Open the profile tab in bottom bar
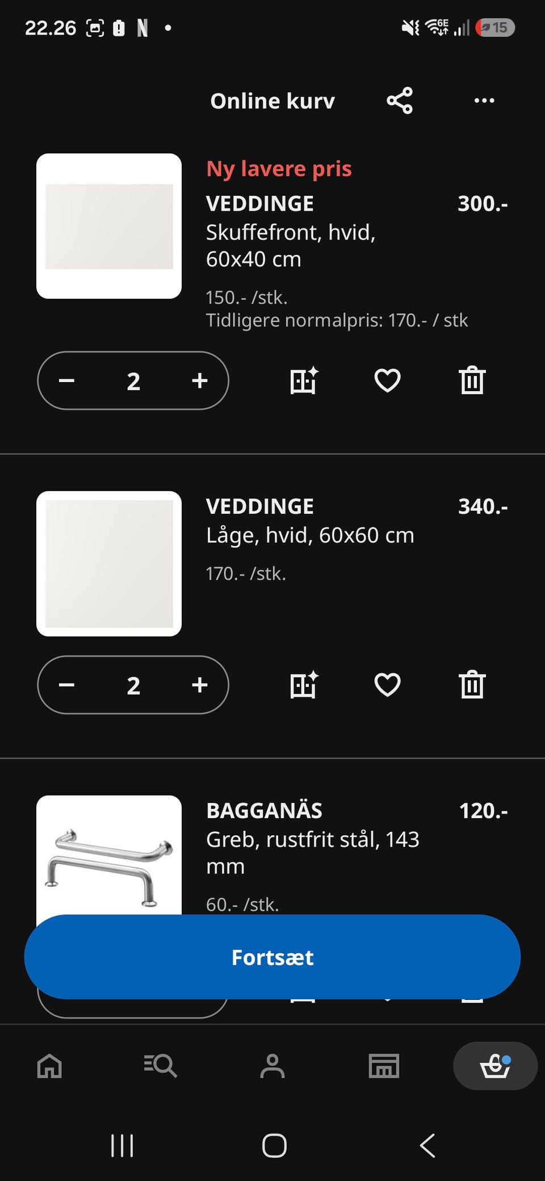Screen dimensions: 545x1181 pos(272,1066)
